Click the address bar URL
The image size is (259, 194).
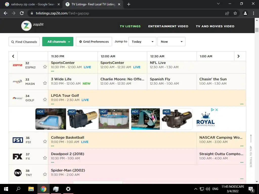click(62, 13)
